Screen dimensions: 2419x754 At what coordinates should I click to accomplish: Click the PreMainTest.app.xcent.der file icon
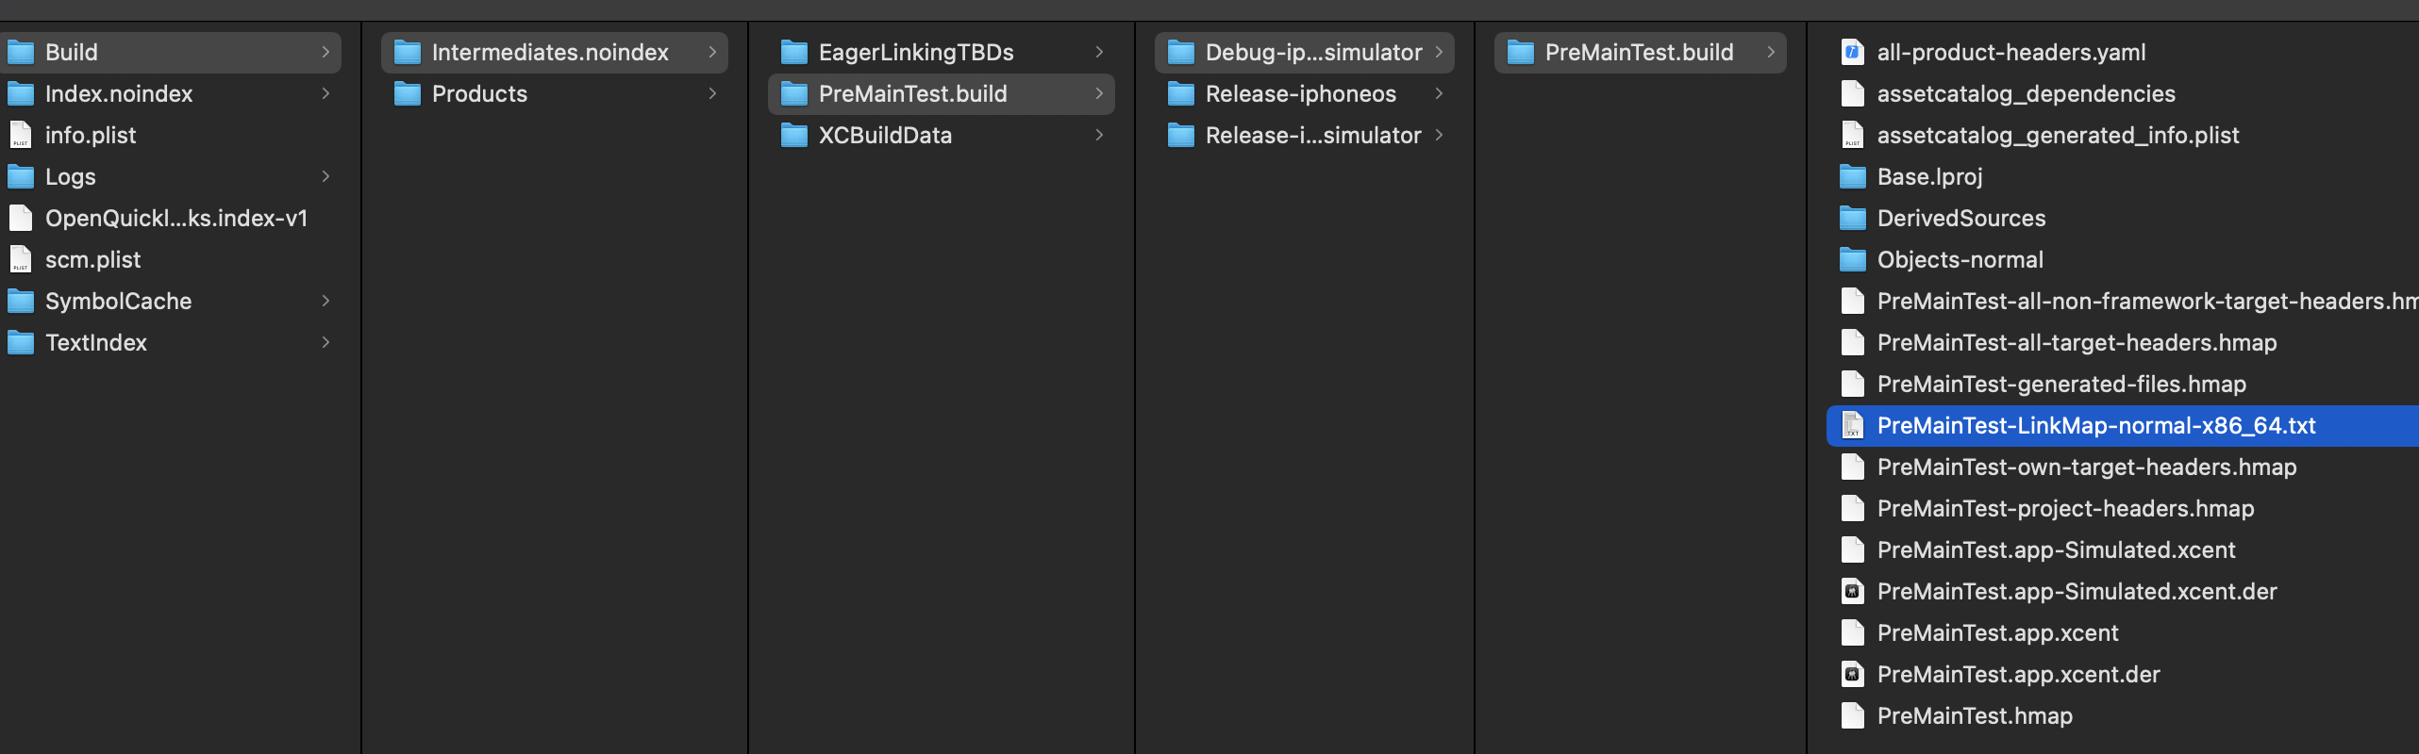tap(1852, 674)
